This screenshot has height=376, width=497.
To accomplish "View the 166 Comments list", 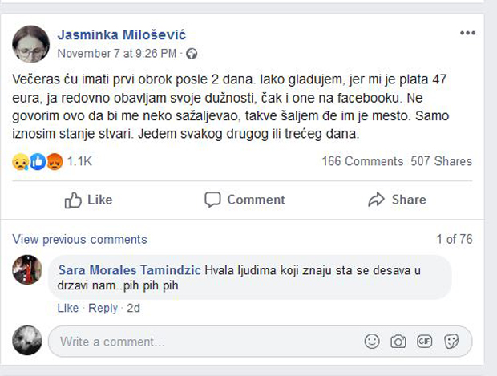I will (362, 161).
